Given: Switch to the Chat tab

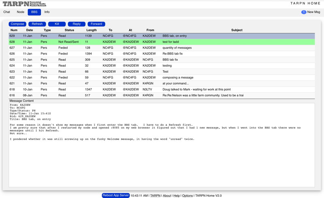Looking at the screenshot, I should coord(6,12).
